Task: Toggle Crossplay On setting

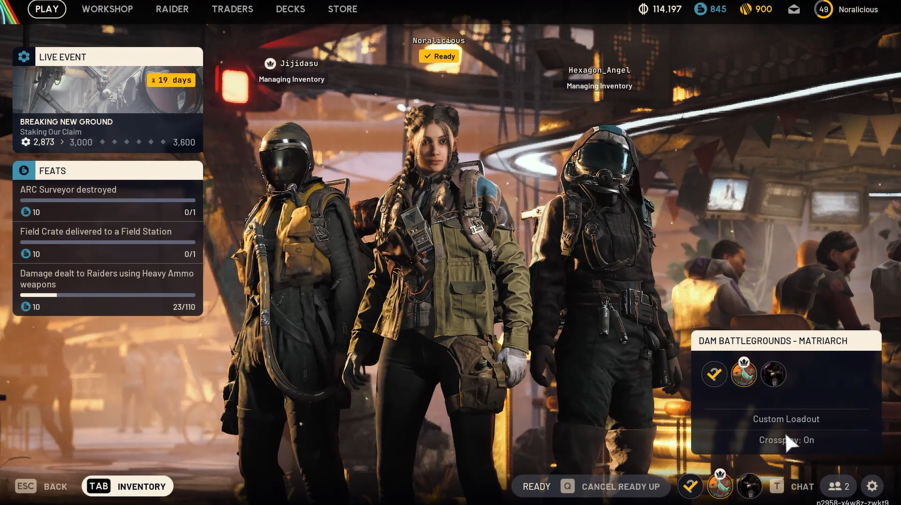Action: click(786, 440)
